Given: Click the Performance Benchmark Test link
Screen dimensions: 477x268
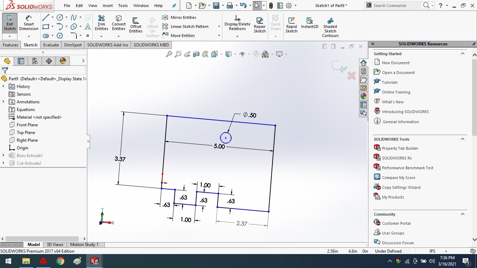Looking at the screenshot, I should click(408, 168).
